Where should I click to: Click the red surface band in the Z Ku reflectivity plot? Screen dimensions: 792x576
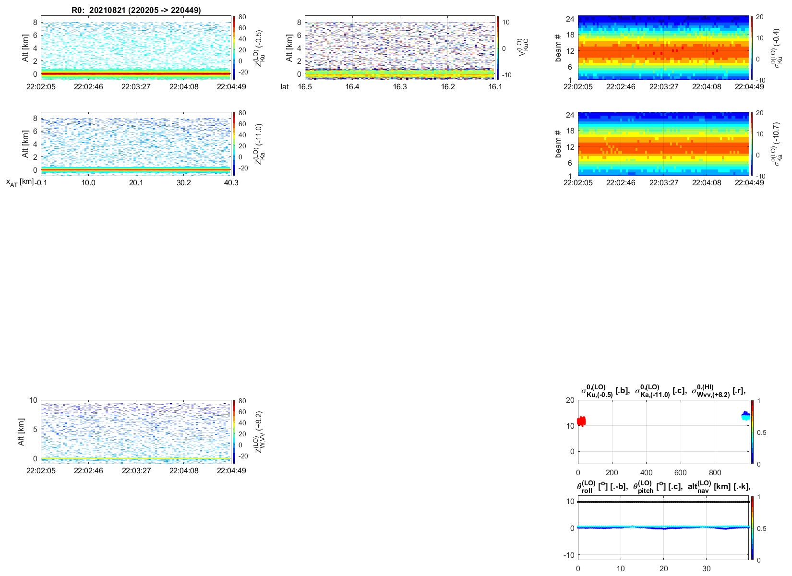tap(136, 73)
